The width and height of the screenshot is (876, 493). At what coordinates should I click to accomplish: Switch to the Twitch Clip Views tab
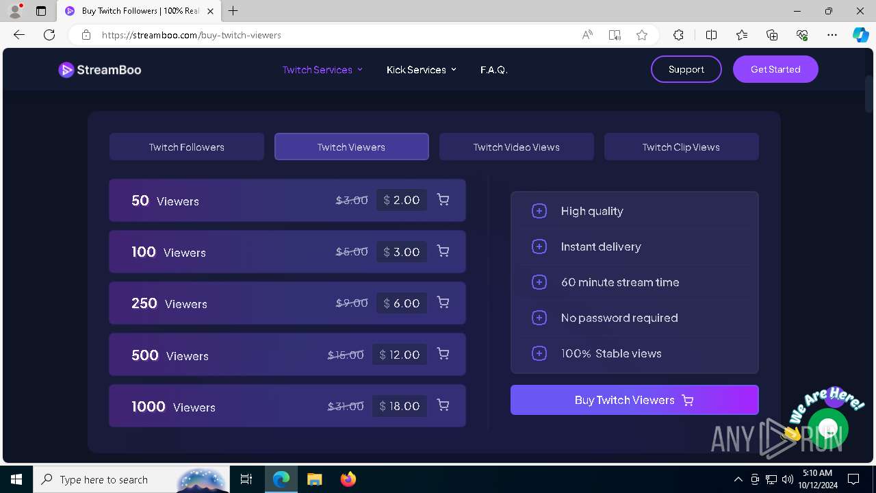682,147
